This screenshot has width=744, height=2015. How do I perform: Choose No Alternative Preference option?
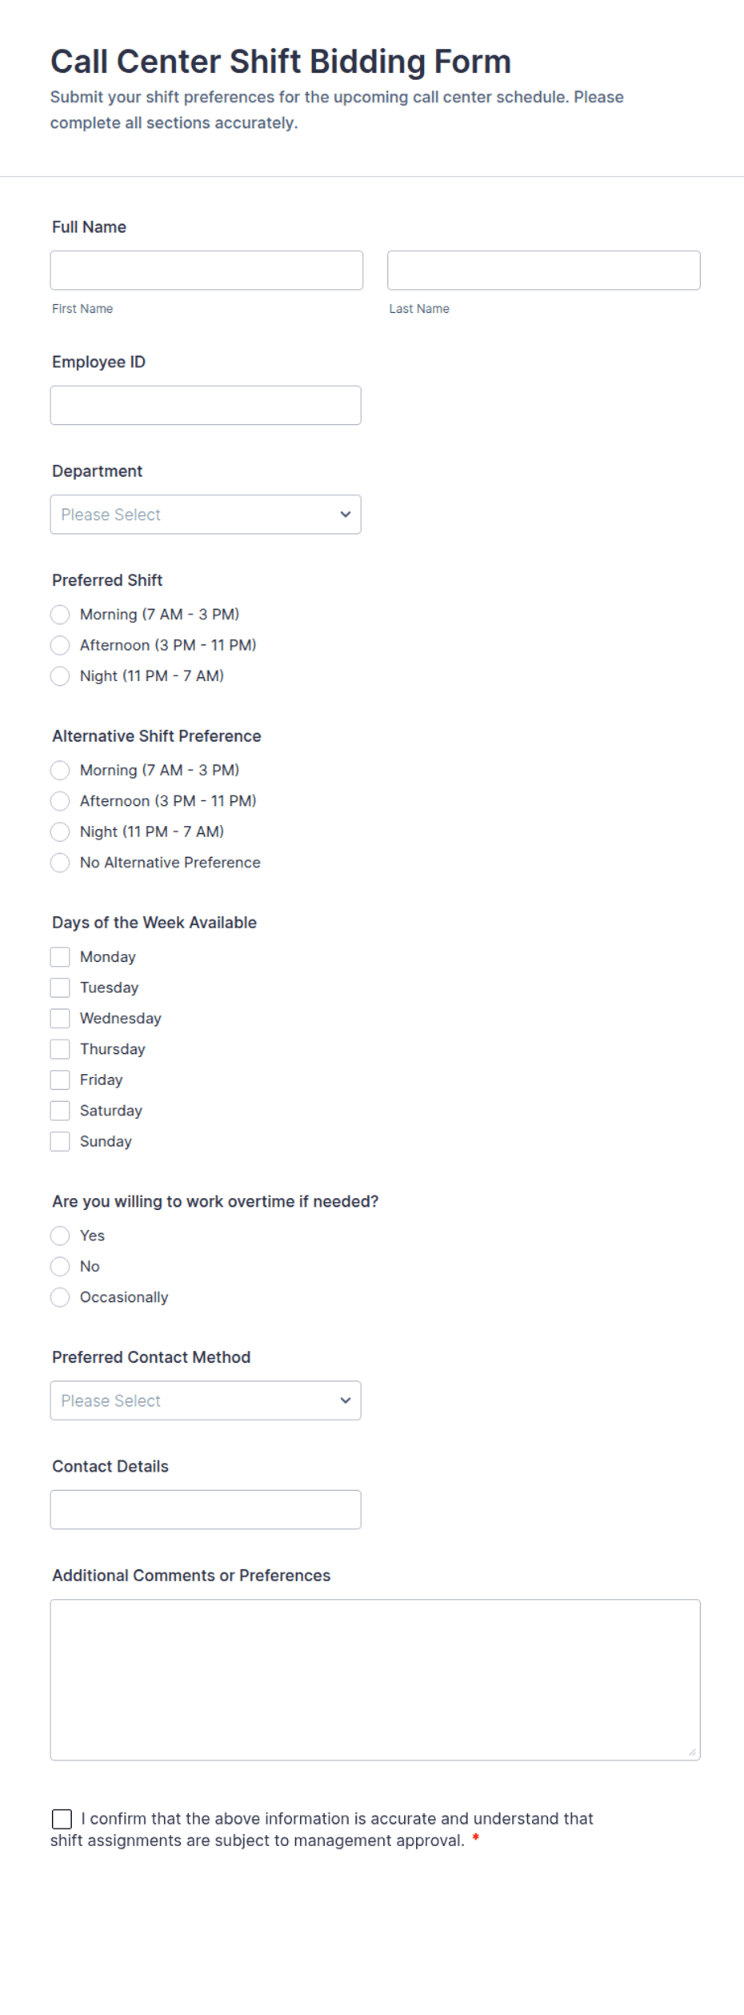(x=60, y=863)
